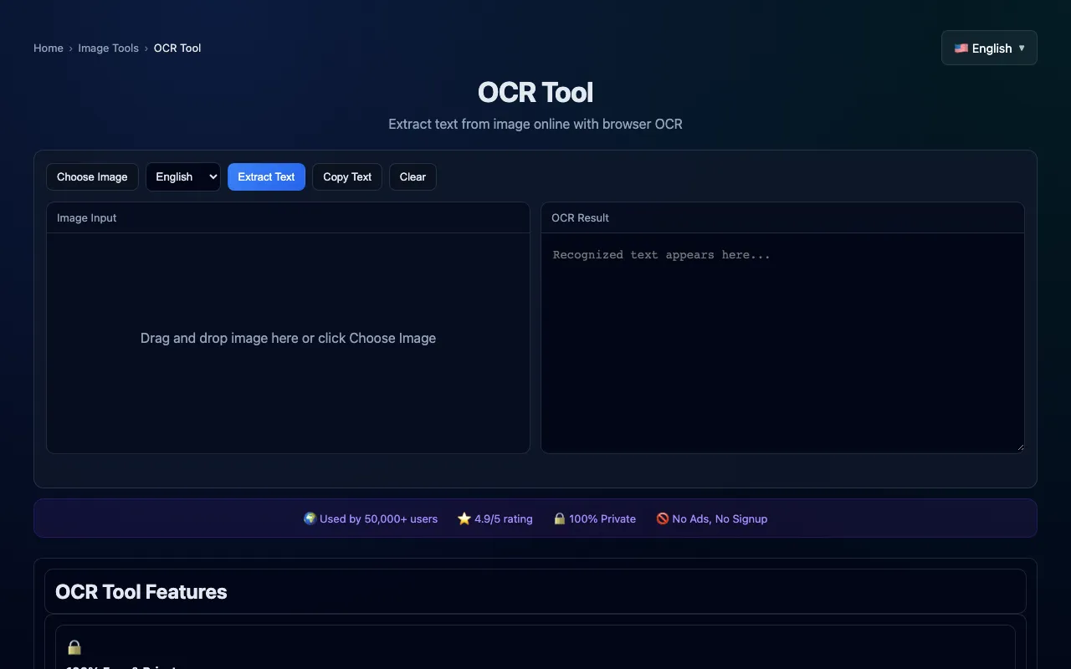Click the 'Used by 50,000+ users' text
The height and width of the screenshot is (669, 1071).
click(x=378, y=518)
